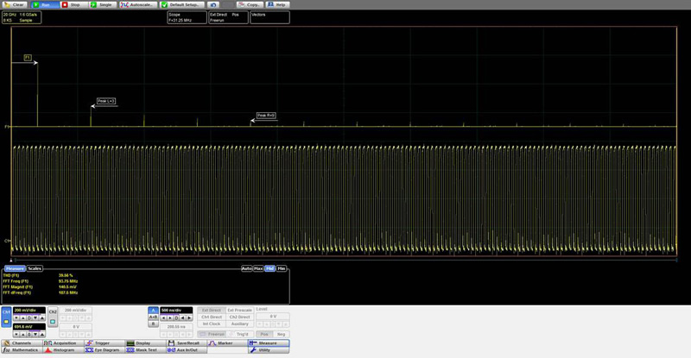This screenshot has width=691, height=358.
Task: Open the Marker menu
Action: pyautogui.click(x=227, y=343)
